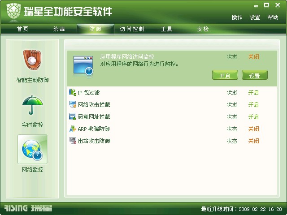Screen dimensions: 287x215
Task: Click the green 开启 button
Action: tap(225, 75)
